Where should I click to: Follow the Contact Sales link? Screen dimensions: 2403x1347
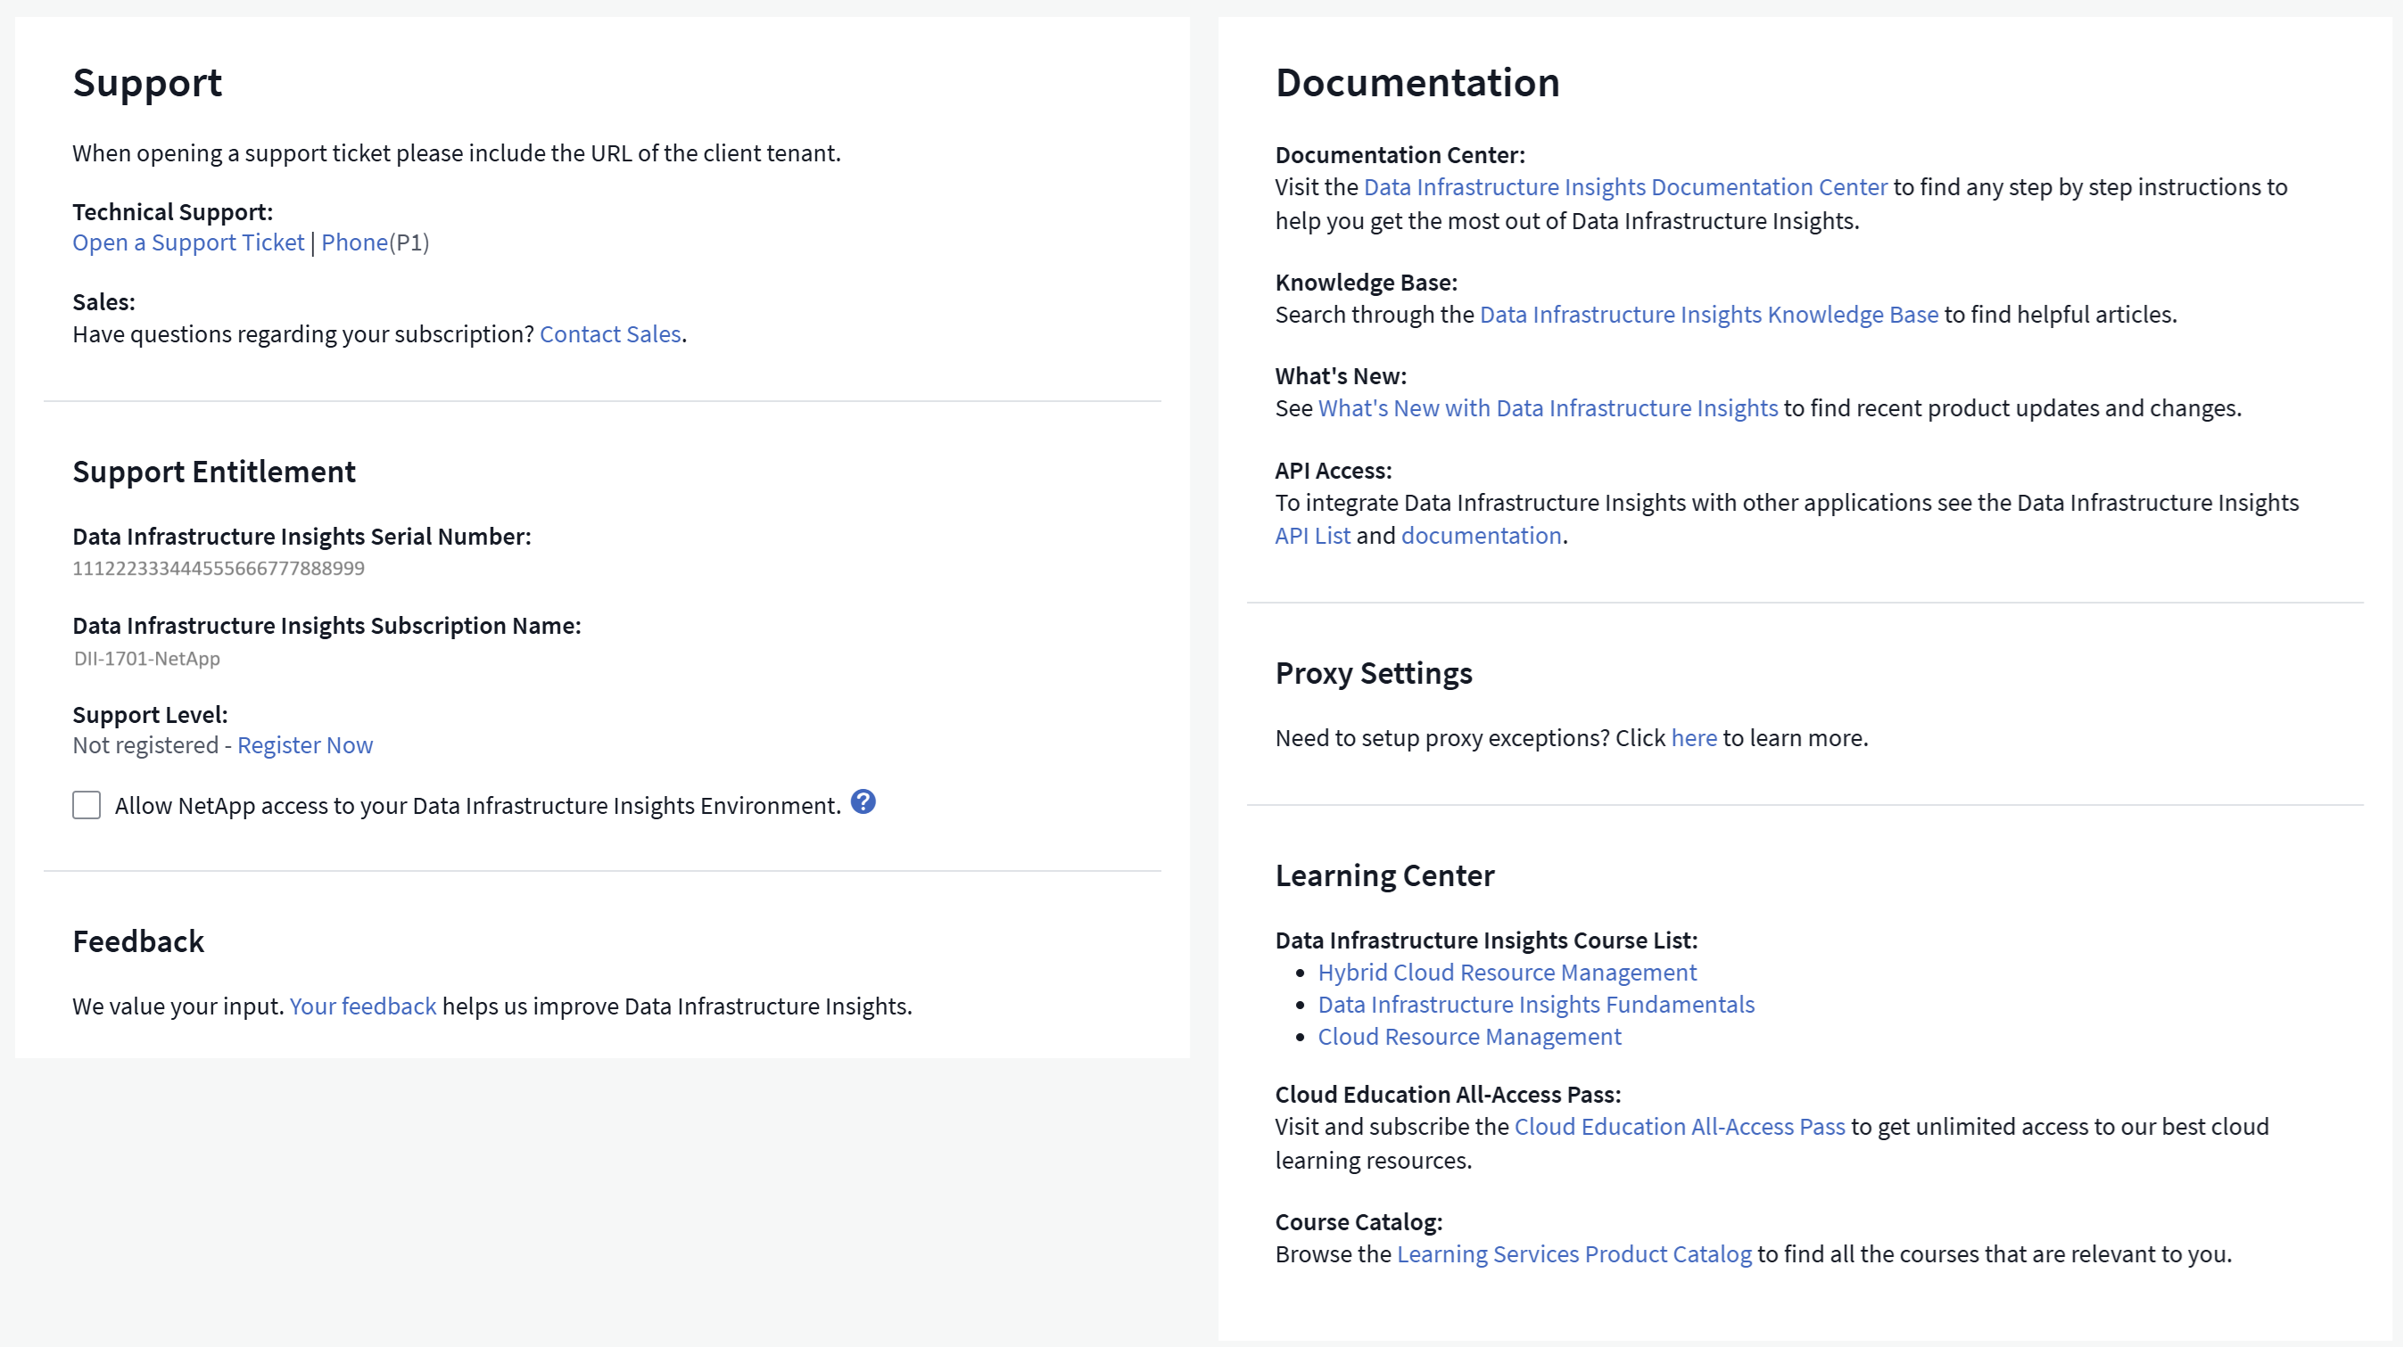click(610, 333)
